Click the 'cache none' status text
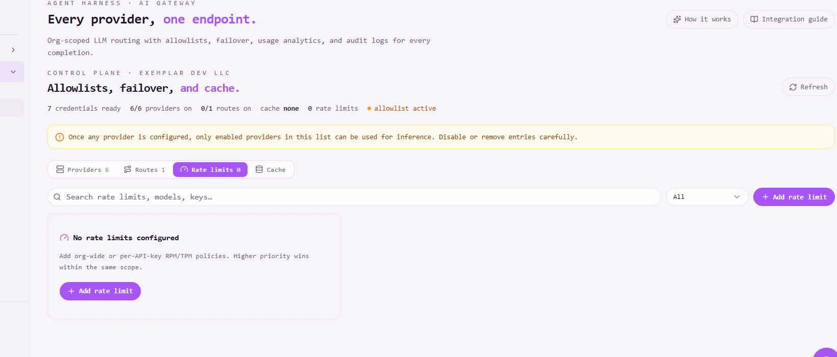 point(280,109)
